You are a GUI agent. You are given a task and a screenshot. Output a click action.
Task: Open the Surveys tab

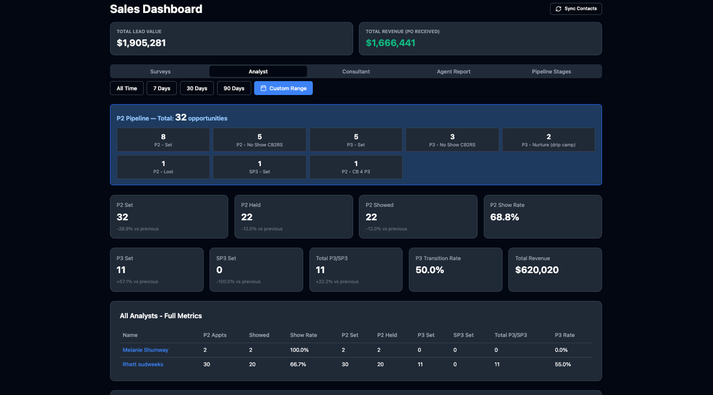click(160, 71)
